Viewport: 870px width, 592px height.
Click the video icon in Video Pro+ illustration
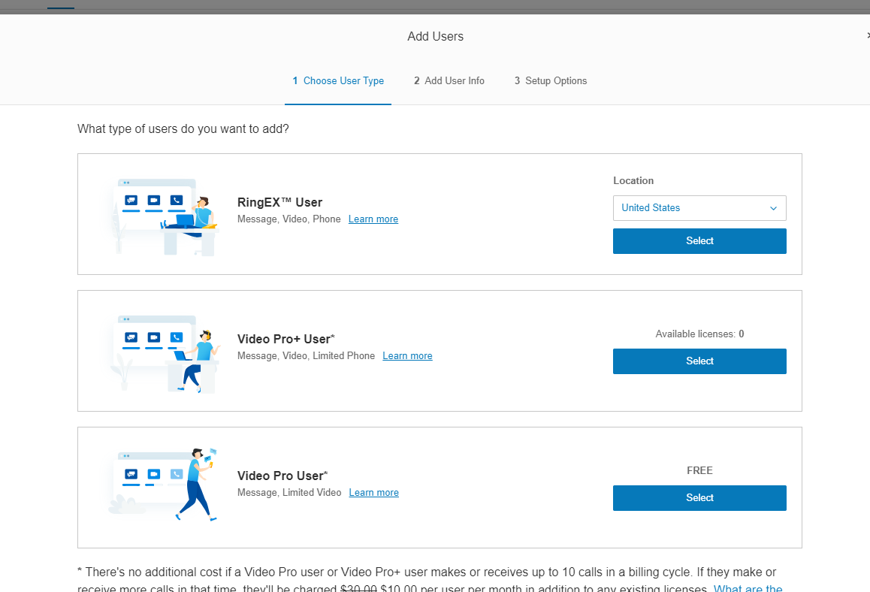click(154, 337)
